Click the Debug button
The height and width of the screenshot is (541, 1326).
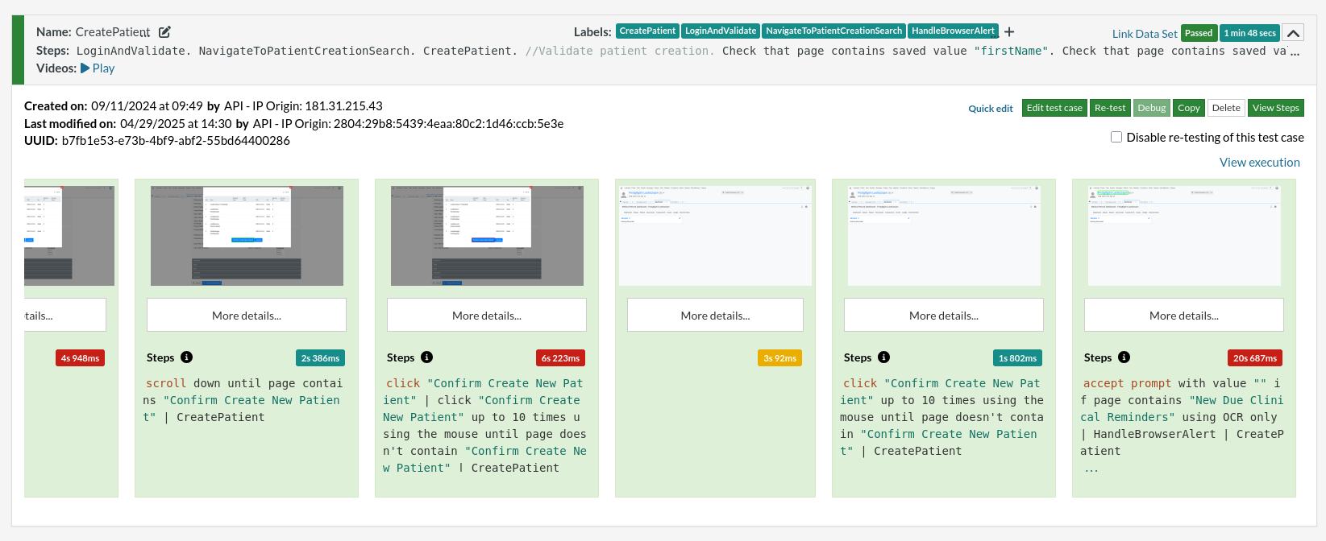pos(1152,108)
